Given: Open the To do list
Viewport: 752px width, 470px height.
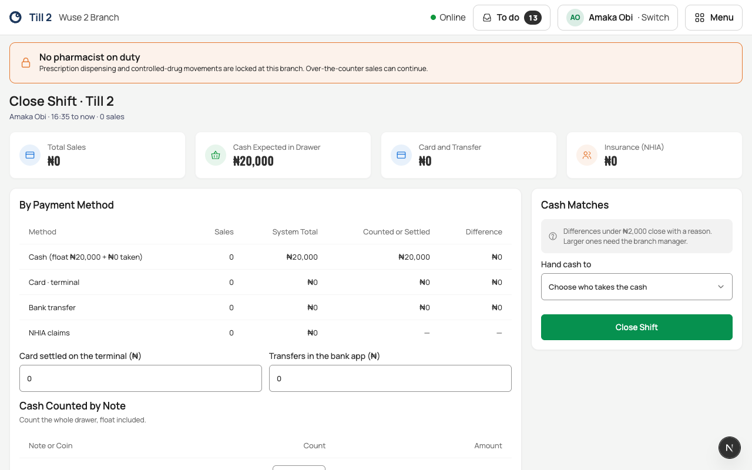Looking at the screenshot, I should 512,18.
